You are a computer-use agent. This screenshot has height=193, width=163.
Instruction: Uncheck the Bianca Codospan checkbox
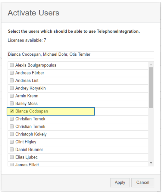click(x=12, y=111)
